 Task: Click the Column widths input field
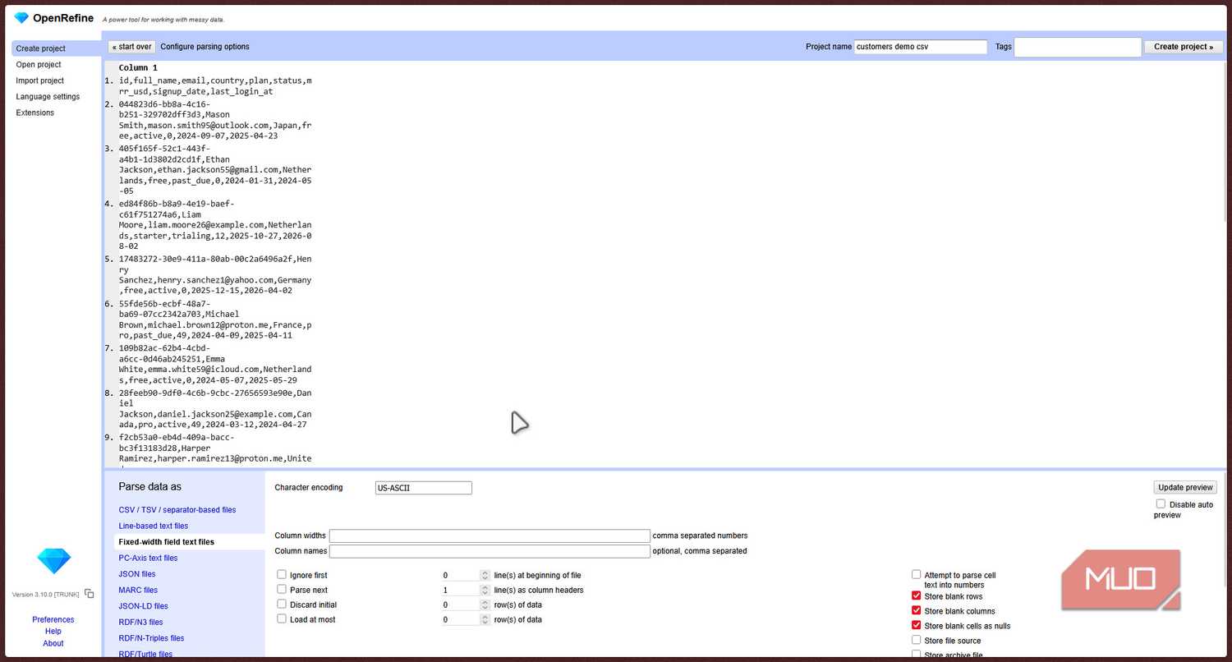[x=490, y=536]
